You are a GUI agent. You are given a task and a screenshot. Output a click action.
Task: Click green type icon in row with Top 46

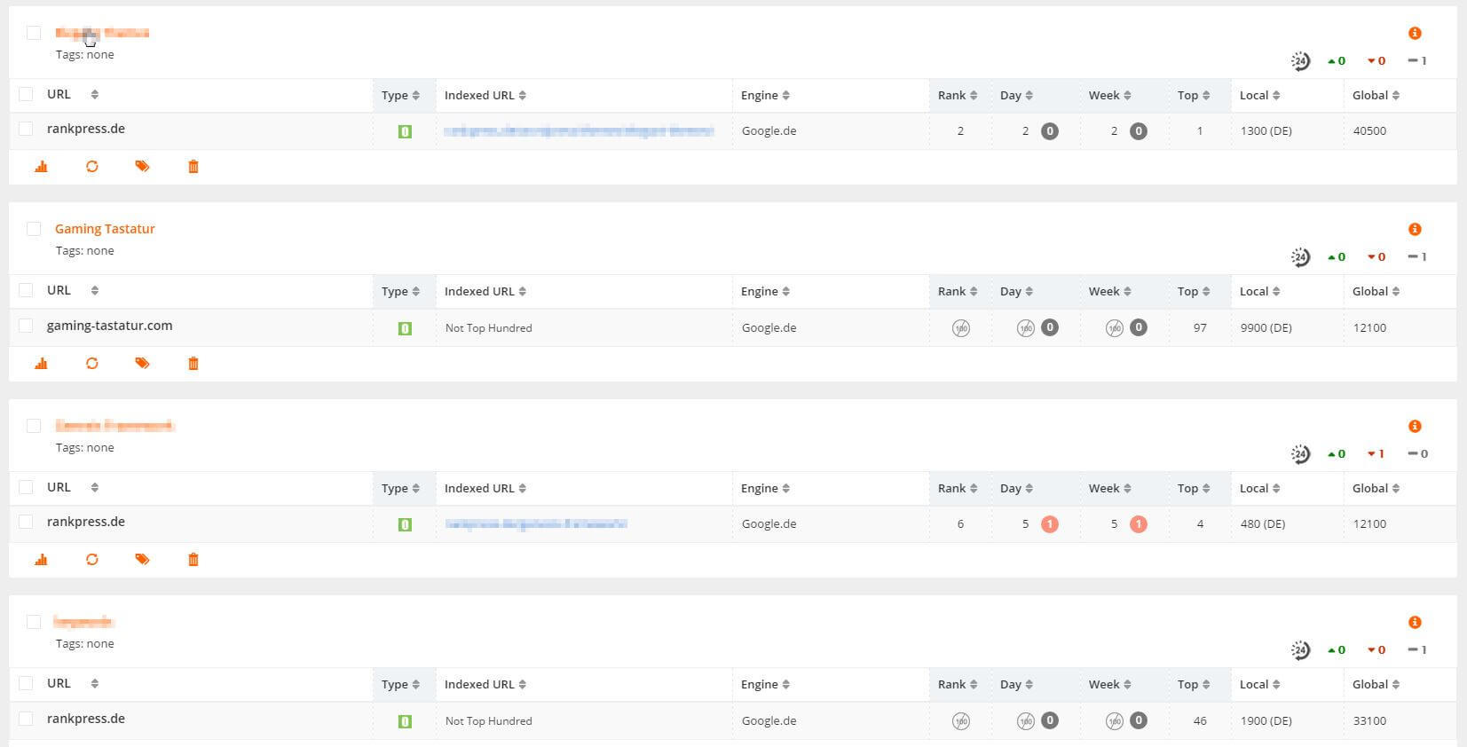(405, 721)
